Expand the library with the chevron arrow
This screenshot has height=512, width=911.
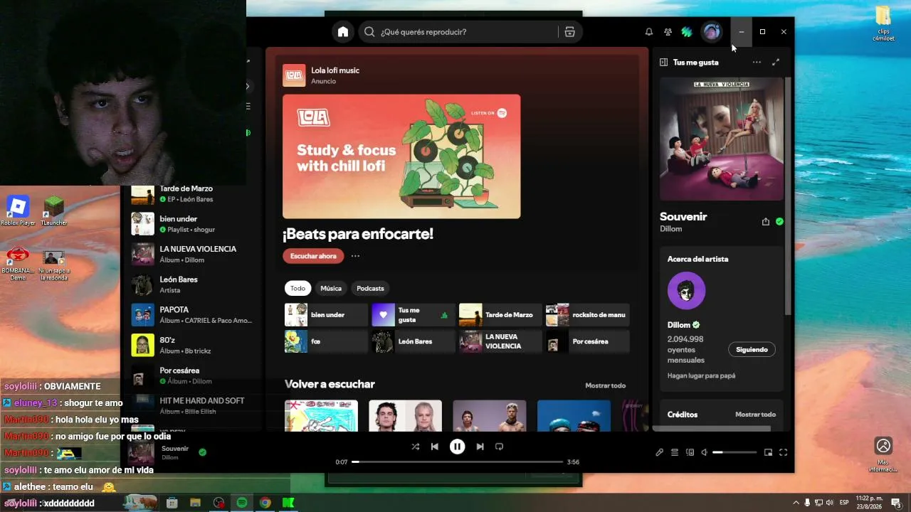(248, 86)
